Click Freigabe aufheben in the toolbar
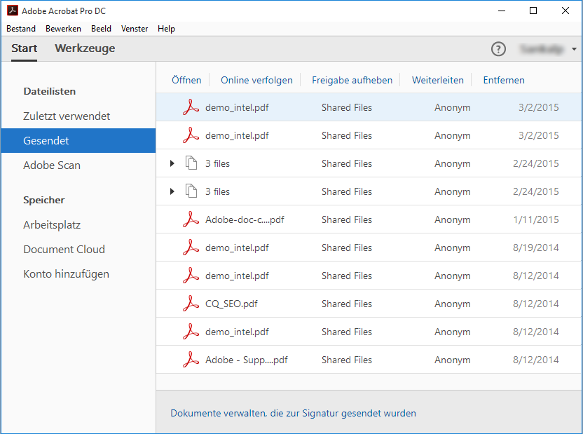This screenshot has height=434, width=583. pos(352,80)
